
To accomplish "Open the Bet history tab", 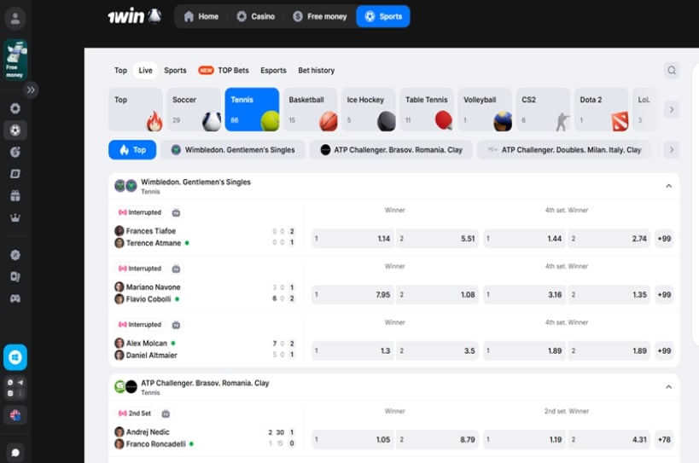I will tap(316, 70).
